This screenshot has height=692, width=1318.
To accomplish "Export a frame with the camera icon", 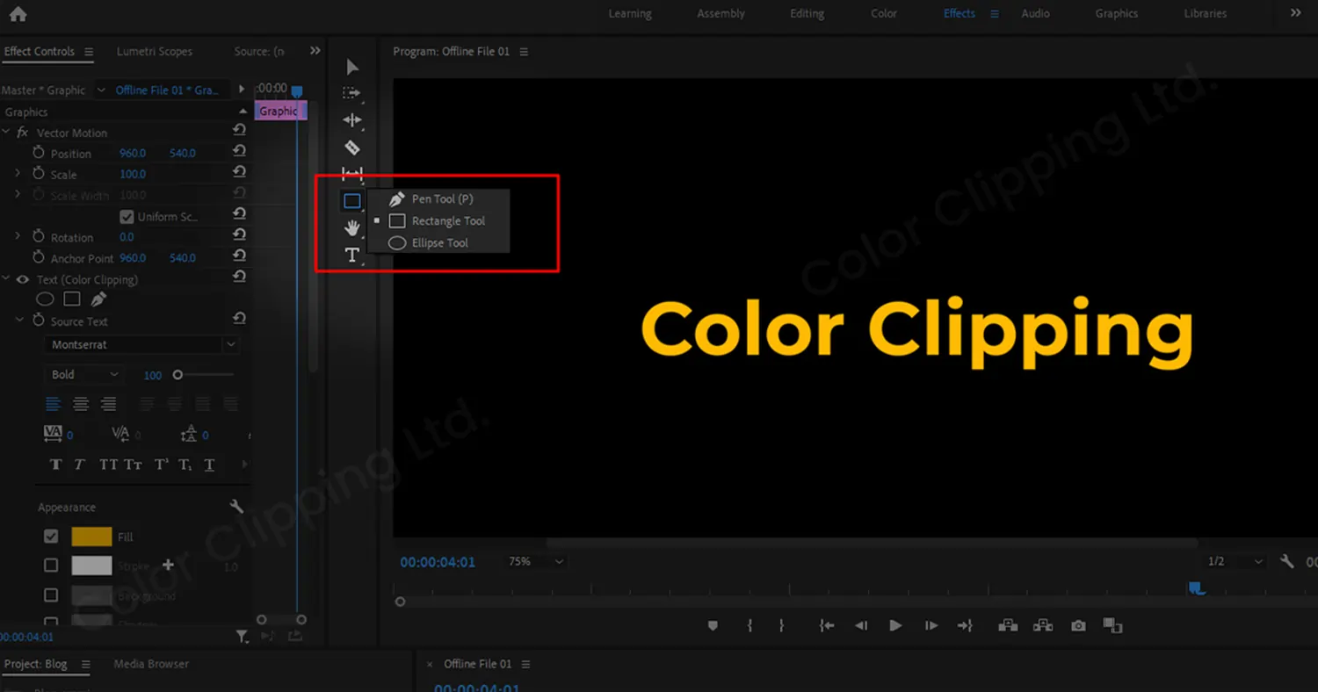I will [x=1077, y=625].
